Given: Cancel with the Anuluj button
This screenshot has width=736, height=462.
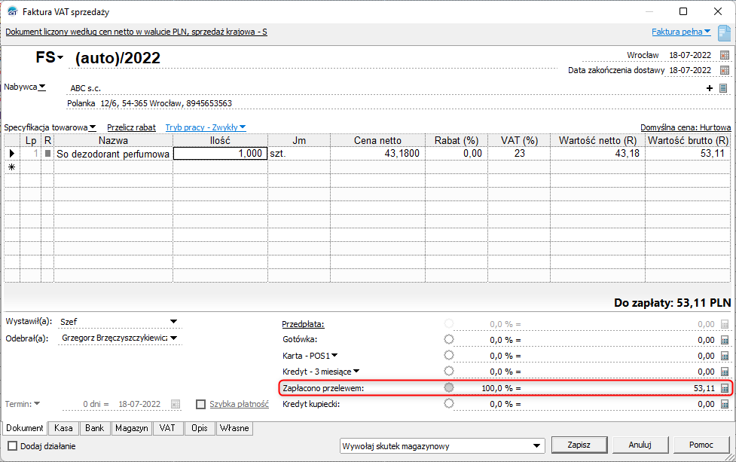Looking at the screenshot, I should pos(640,445).
